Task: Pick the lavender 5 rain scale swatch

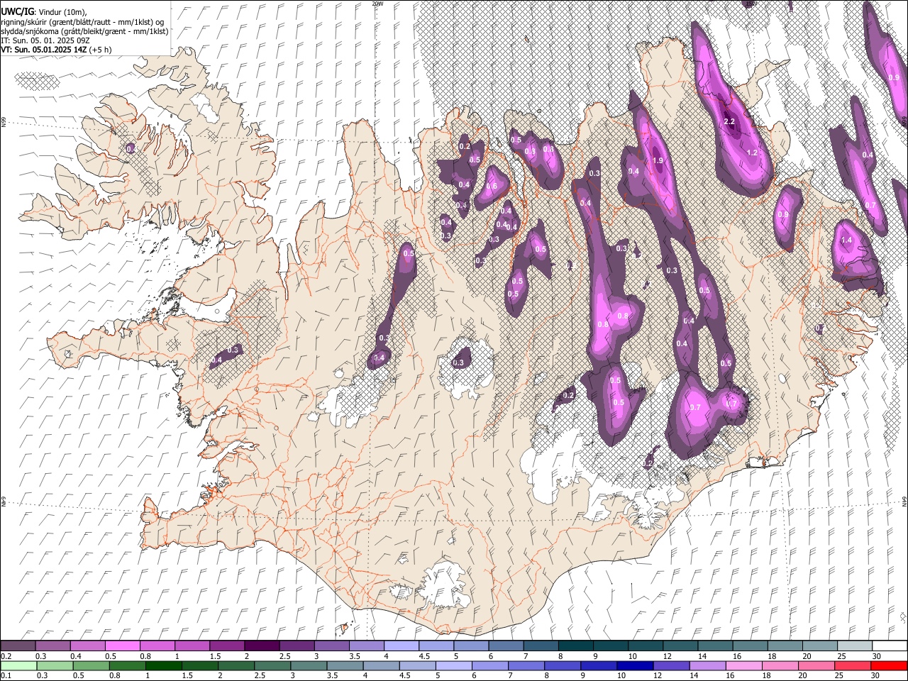Action: [x=453, y=665]
